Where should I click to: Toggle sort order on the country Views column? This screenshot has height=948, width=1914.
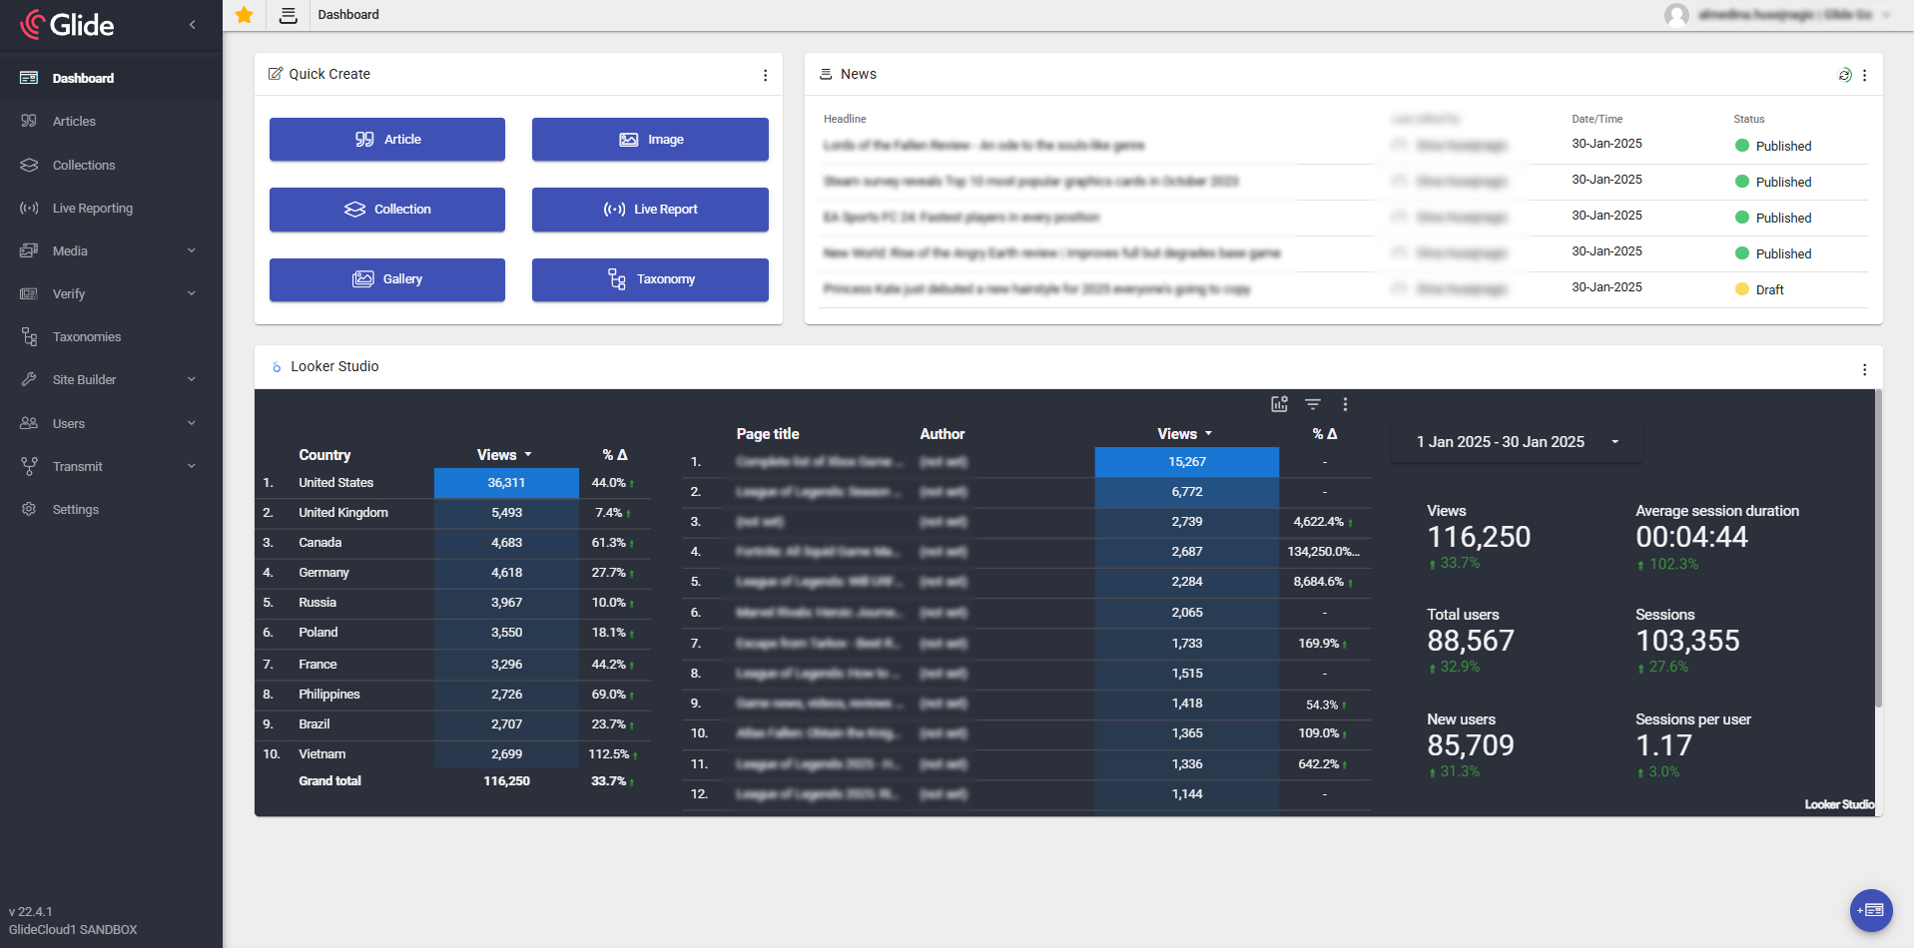(x=505, y=454)
